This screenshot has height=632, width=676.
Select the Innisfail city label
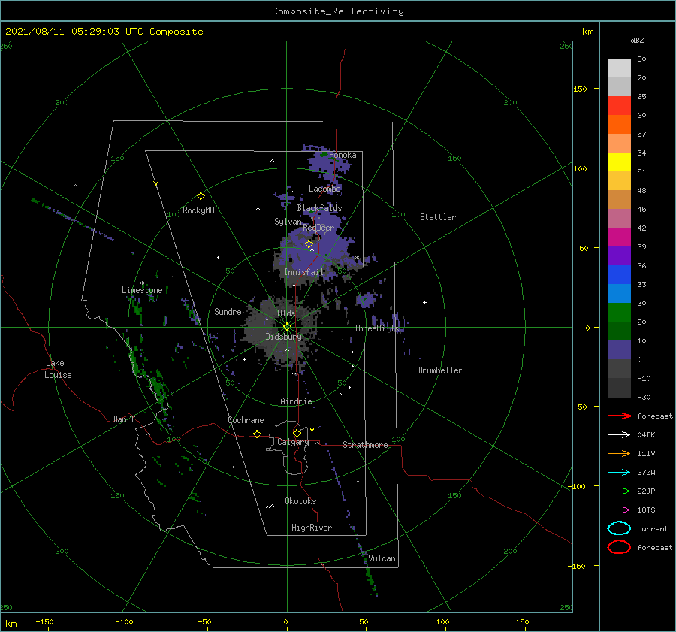coord(303,272)
